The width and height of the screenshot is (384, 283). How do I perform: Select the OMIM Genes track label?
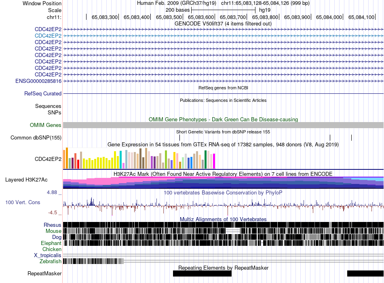point(46,125)
